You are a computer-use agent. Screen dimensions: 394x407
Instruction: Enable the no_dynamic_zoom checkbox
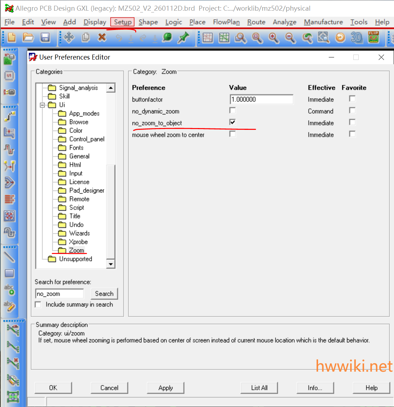[232, 111]
